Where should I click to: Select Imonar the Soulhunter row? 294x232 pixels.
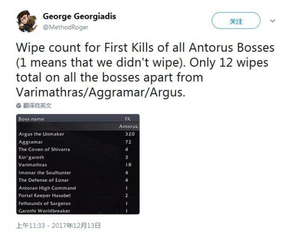pyautogui.click(x=78, y=173)
